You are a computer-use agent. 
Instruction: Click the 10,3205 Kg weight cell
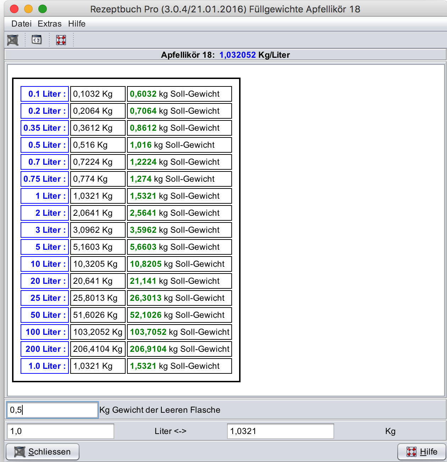pyautogui.click(x=98, y=264)
